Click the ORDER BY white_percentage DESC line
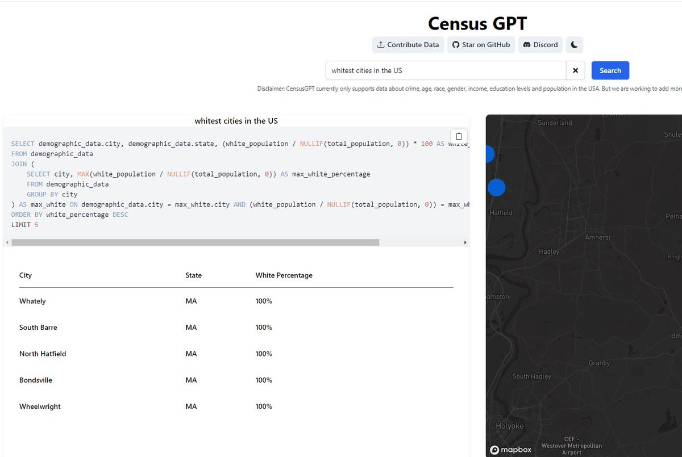Image resolution: width=682 pixels, height=457 pixels. point(70,215)
